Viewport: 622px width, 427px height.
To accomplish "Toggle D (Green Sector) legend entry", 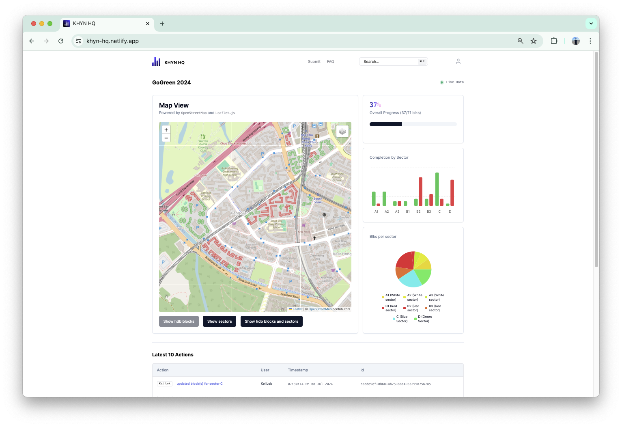I will click(423, 319).
